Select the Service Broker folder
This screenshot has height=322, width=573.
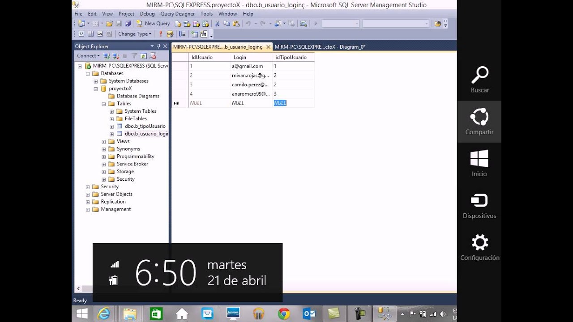click(133, 164)
